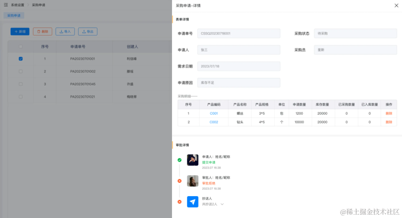Click the 导出 button
This screenshot has width=402, height=218.
(x=88, y=32)
